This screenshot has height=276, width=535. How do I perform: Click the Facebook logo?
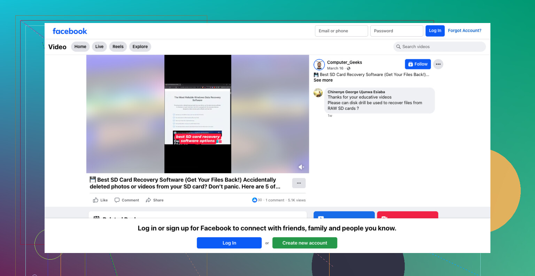(x=70, y=31)
